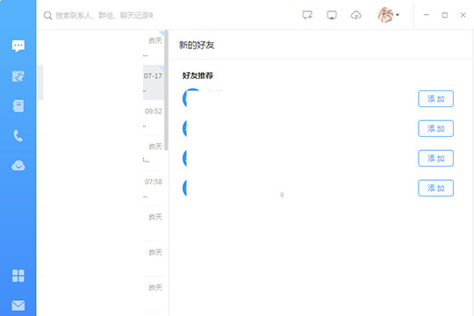Add the second recommended friend
The image size is (474, 316).
(435, 128)
